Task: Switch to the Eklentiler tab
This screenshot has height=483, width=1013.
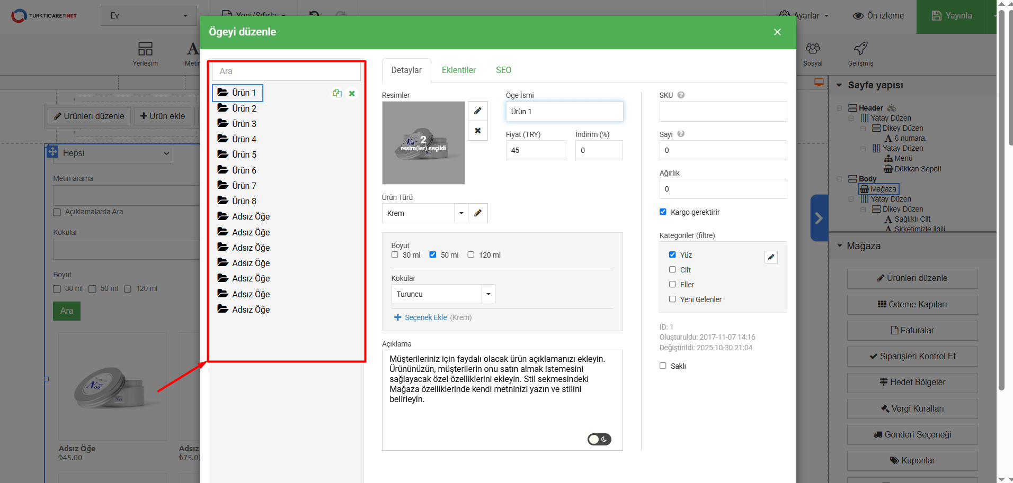Action: (458, 70)
